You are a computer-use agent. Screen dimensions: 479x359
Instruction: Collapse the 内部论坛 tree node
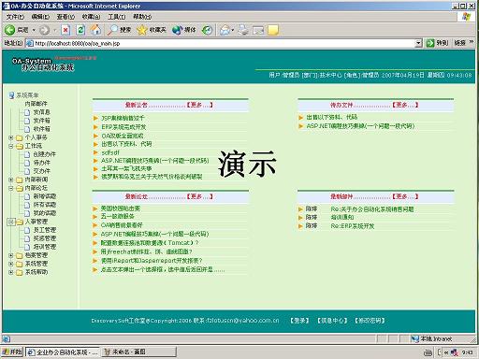11,188
